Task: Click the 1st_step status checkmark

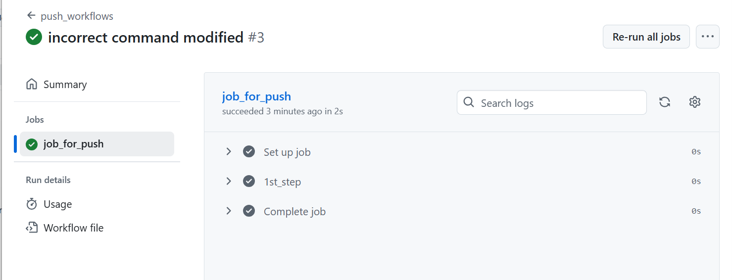Action: (249, 182)
